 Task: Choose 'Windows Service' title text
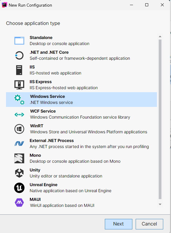47,96
